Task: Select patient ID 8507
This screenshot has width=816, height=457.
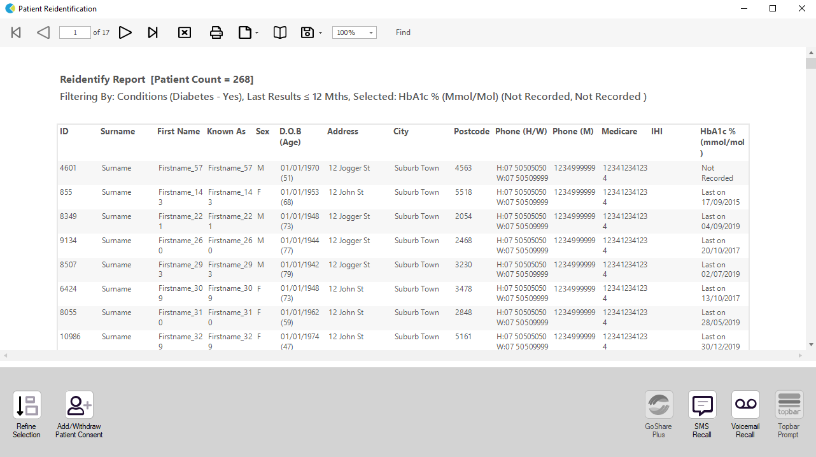Action: (68, 265)
